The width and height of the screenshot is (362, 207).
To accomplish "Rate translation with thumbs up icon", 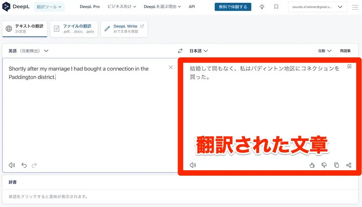I will click(x=312, y=165).
